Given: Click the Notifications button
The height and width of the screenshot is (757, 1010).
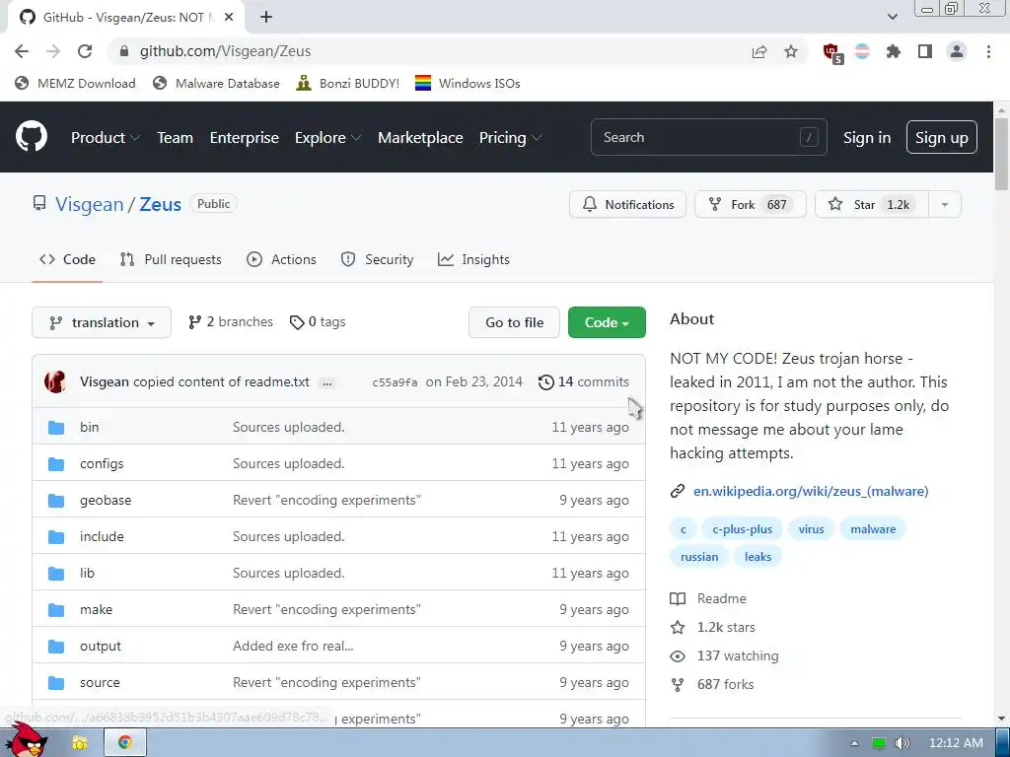Looking at the screenshot, I should click(627, 205).
